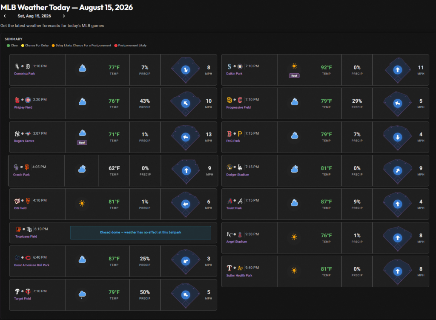This screenshot has height=320, width=436.
Task: Open the Truist Park venue link
Action: (234, 208)
